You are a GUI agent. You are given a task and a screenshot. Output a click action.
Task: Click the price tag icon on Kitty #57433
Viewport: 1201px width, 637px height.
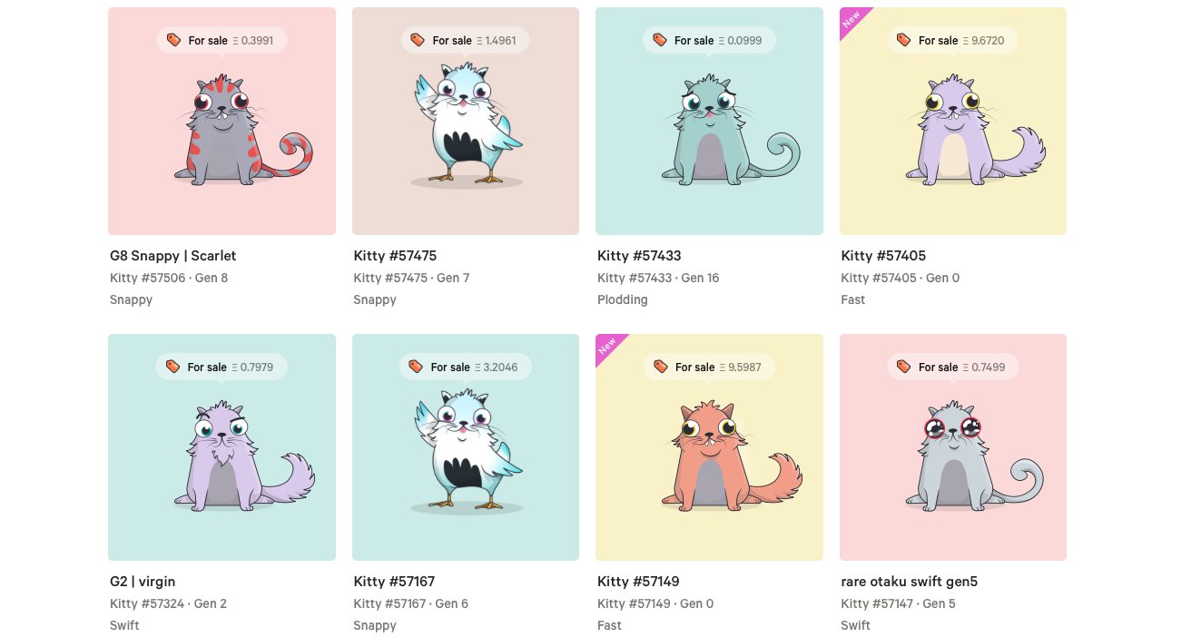click(660, 40)
